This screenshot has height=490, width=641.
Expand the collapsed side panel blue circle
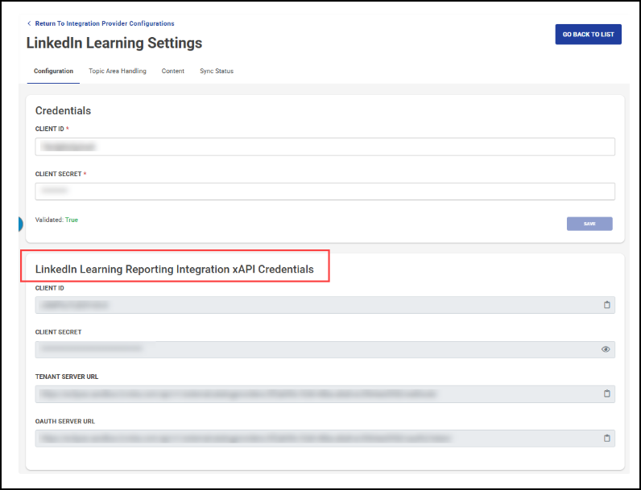point(20,224)
